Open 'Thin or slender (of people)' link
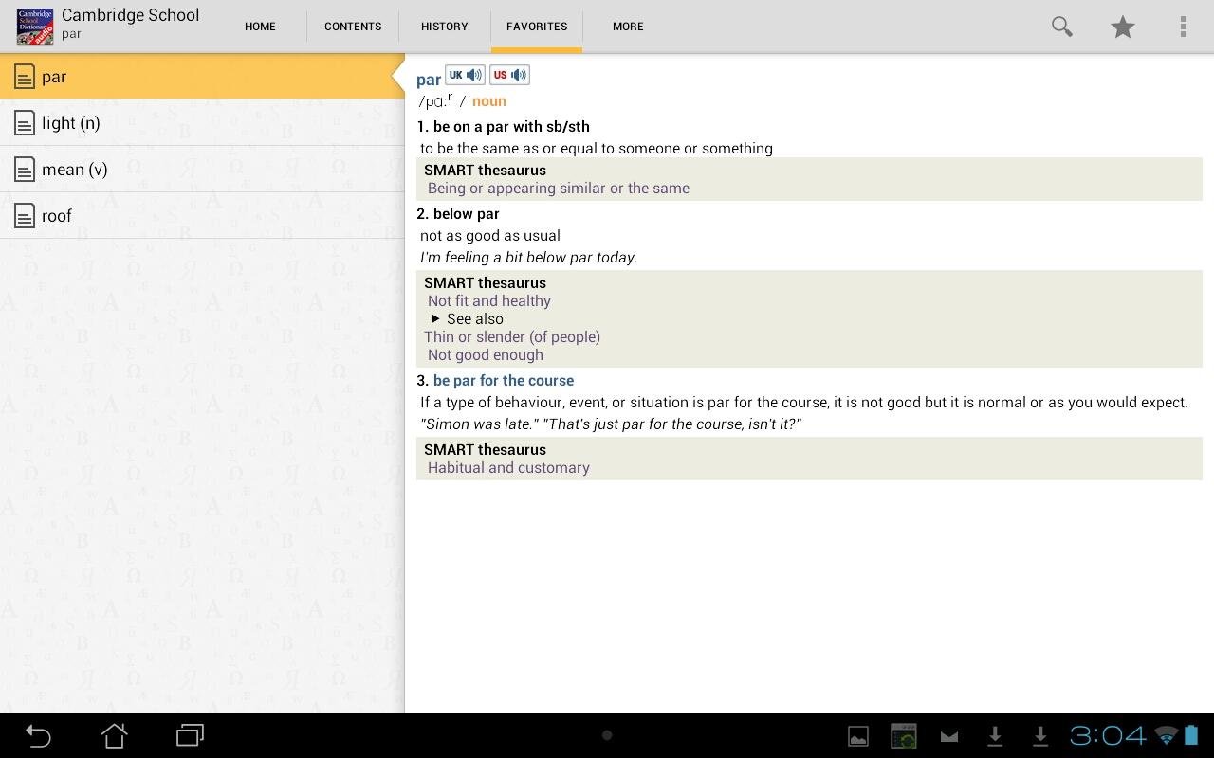The height and width of the screenshot is (758, 1214). pyautogui.click(x=512, y=337)
